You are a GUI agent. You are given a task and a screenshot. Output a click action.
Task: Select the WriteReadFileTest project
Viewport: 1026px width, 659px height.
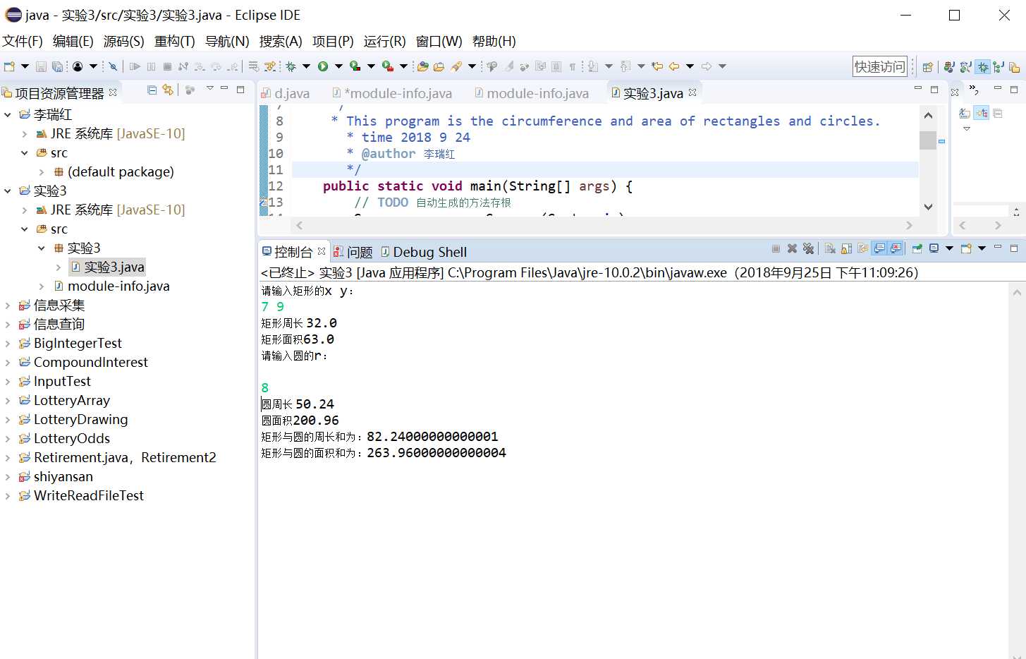[x=89, y=495]
